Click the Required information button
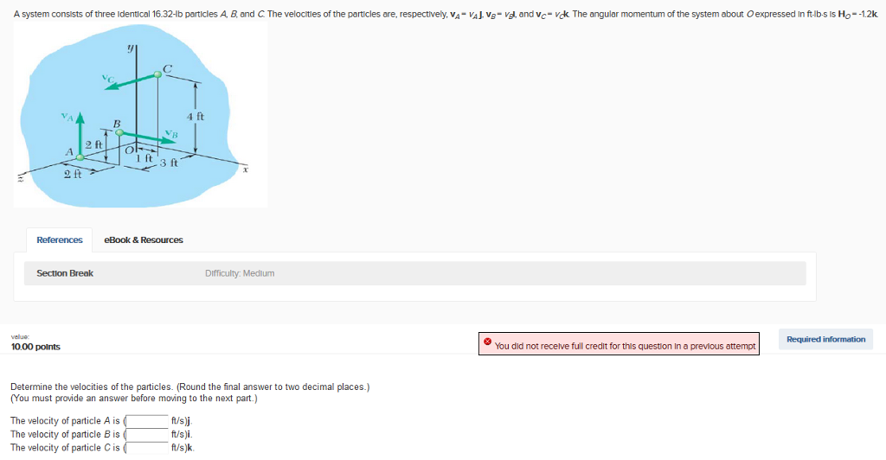Image resolution: width=886 pixels, height=460 pixels. (x=825, y=339)
